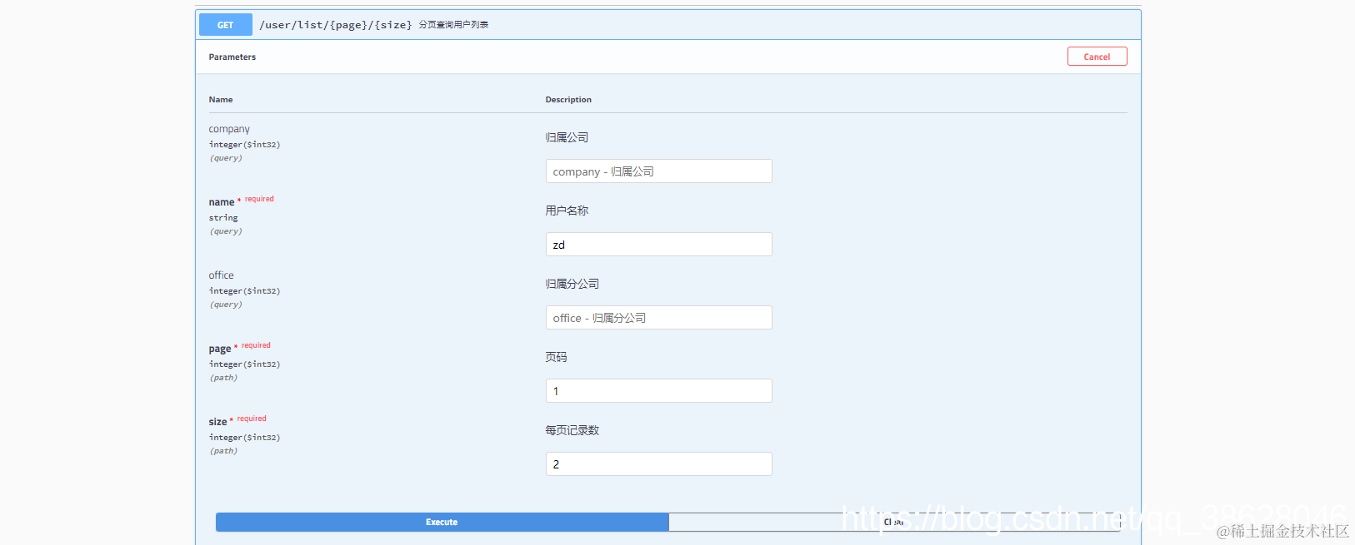Select the integer($int32) type under office

244,291
